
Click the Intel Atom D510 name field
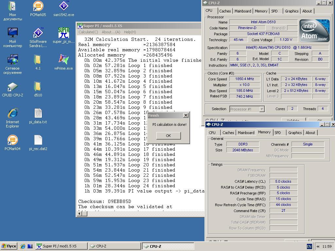[263, 22]
